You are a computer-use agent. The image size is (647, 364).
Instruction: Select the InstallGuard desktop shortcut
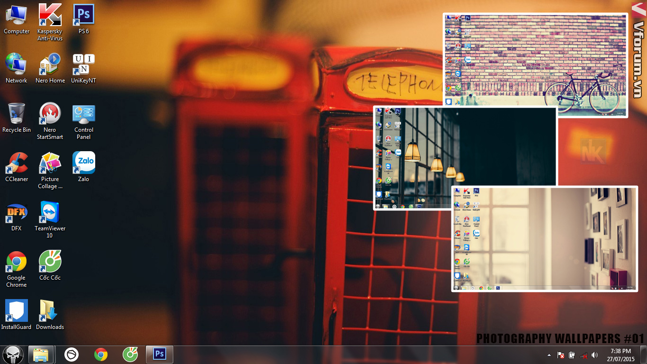(x=17, y=315)
